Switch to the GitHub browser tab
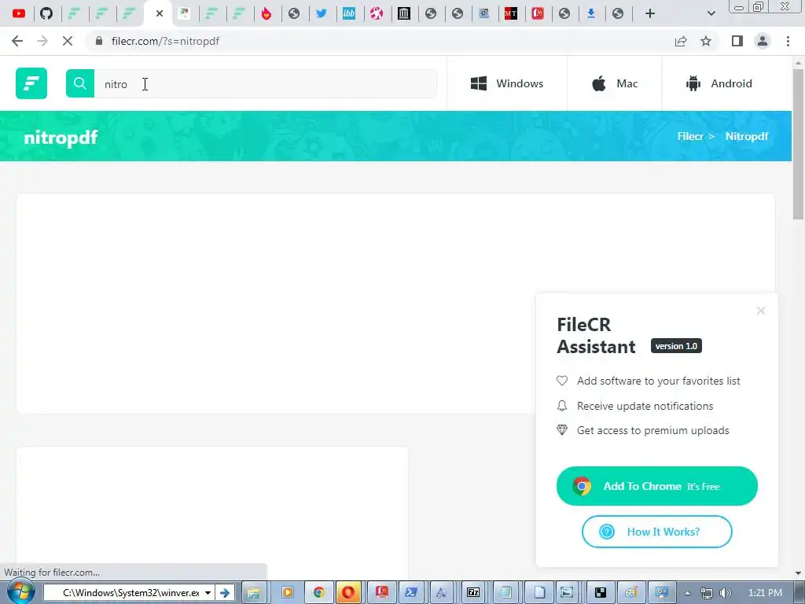The width and height of the screenshot is (805, 604). (x=46, y=13)
